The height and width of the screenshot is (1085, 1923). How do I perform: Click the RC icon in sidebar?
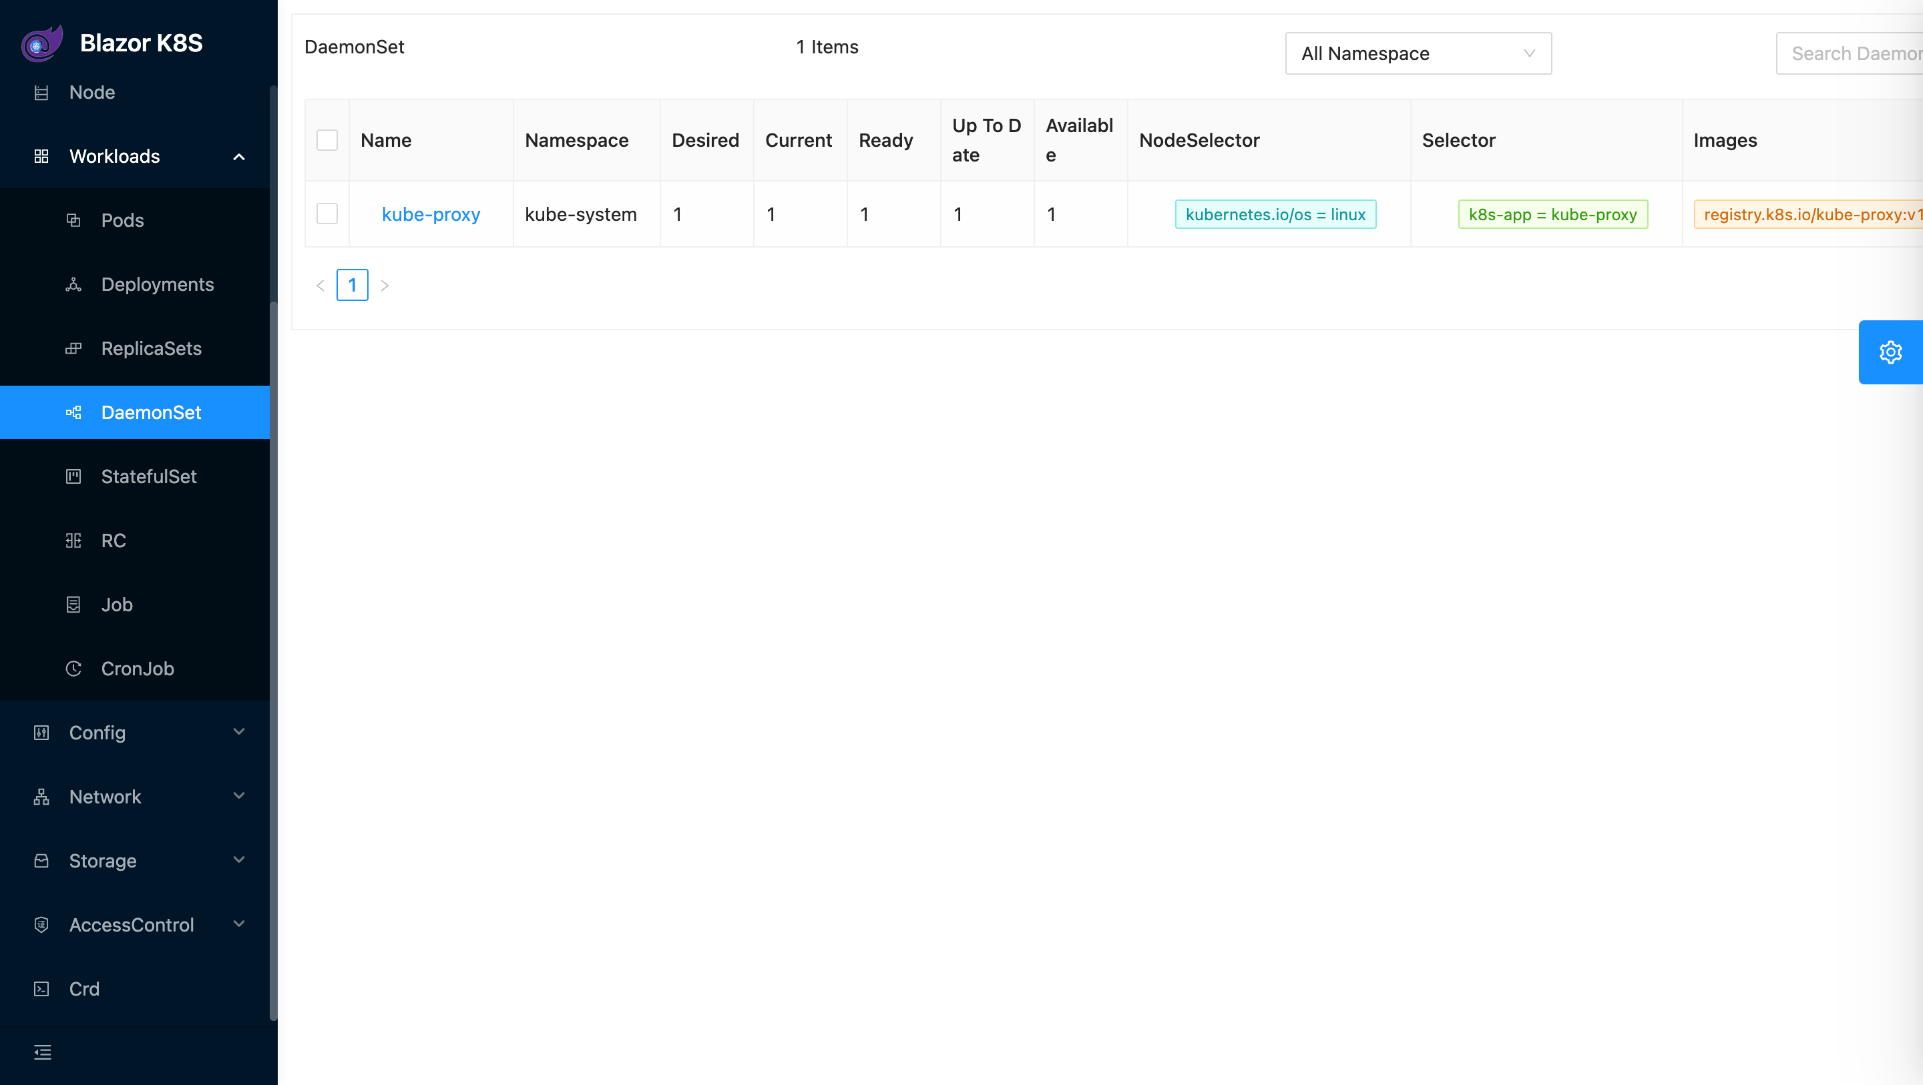pos(73,541)
